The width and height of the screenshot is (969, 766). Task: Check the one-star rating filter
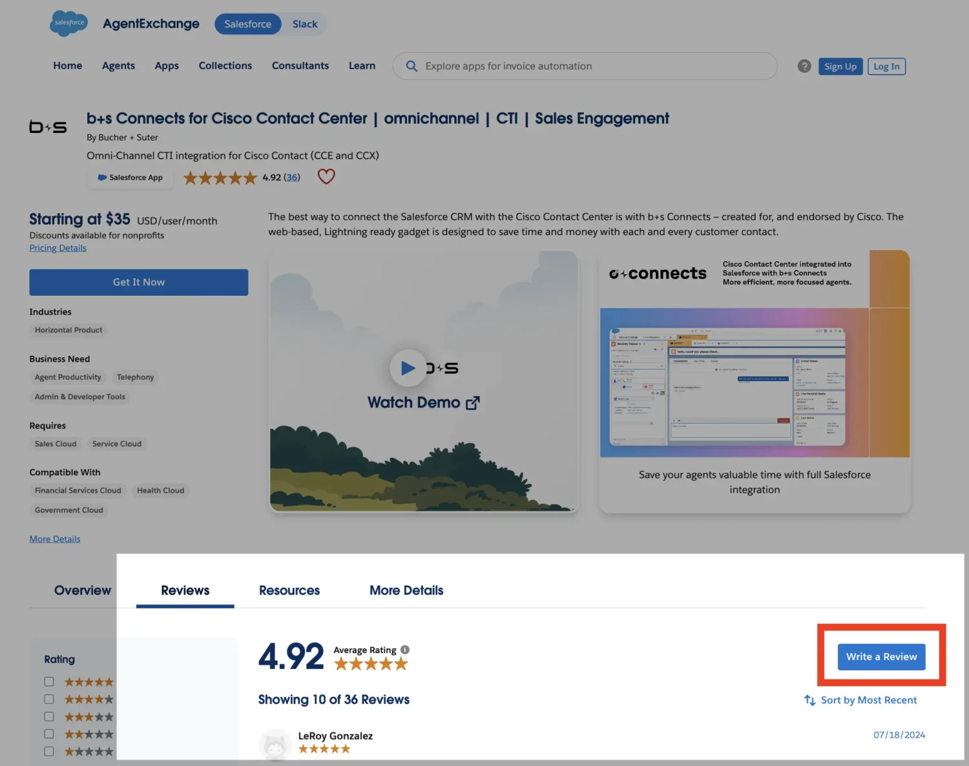pyautogui.click(x=49, y=751)
